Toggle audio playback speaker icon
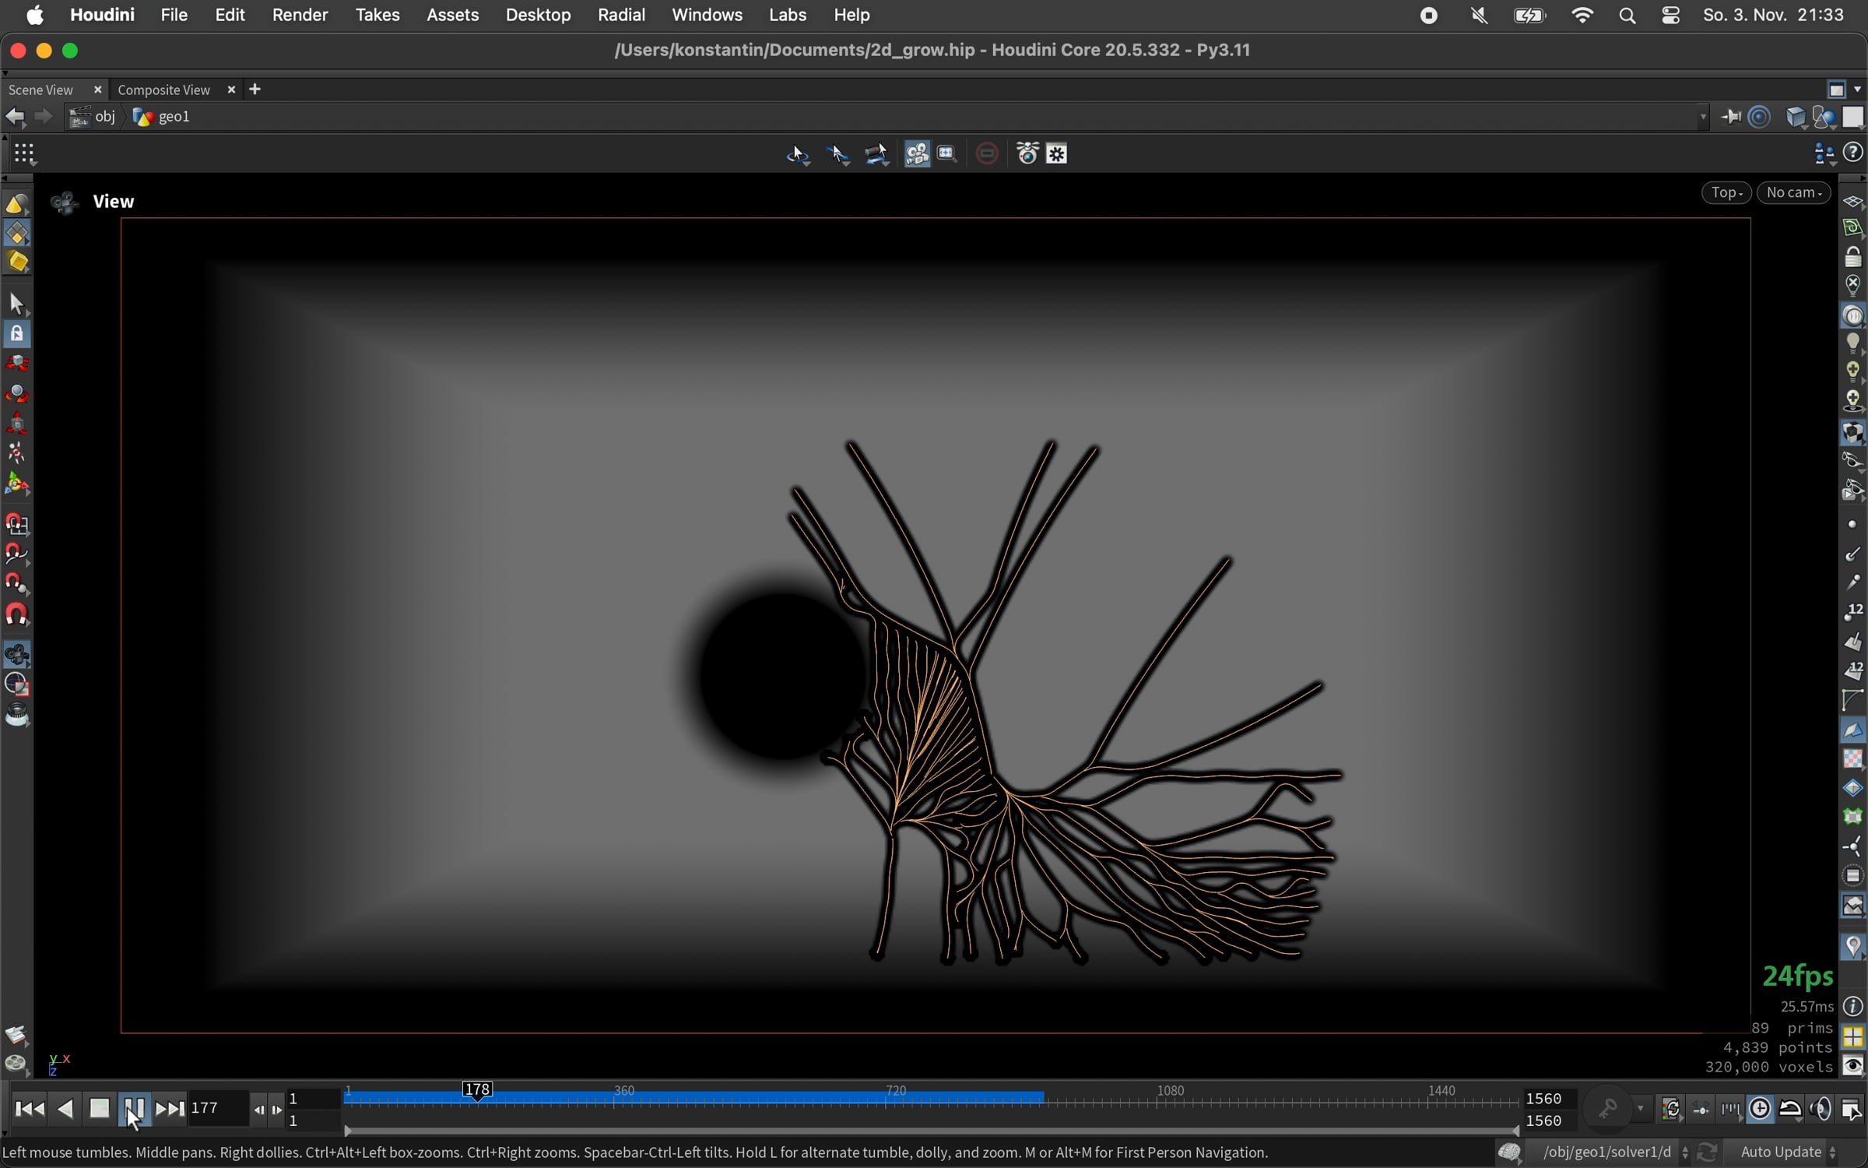Screen dimensions: 1868x1168 pyautogui.click(x=1821, y=1109)
